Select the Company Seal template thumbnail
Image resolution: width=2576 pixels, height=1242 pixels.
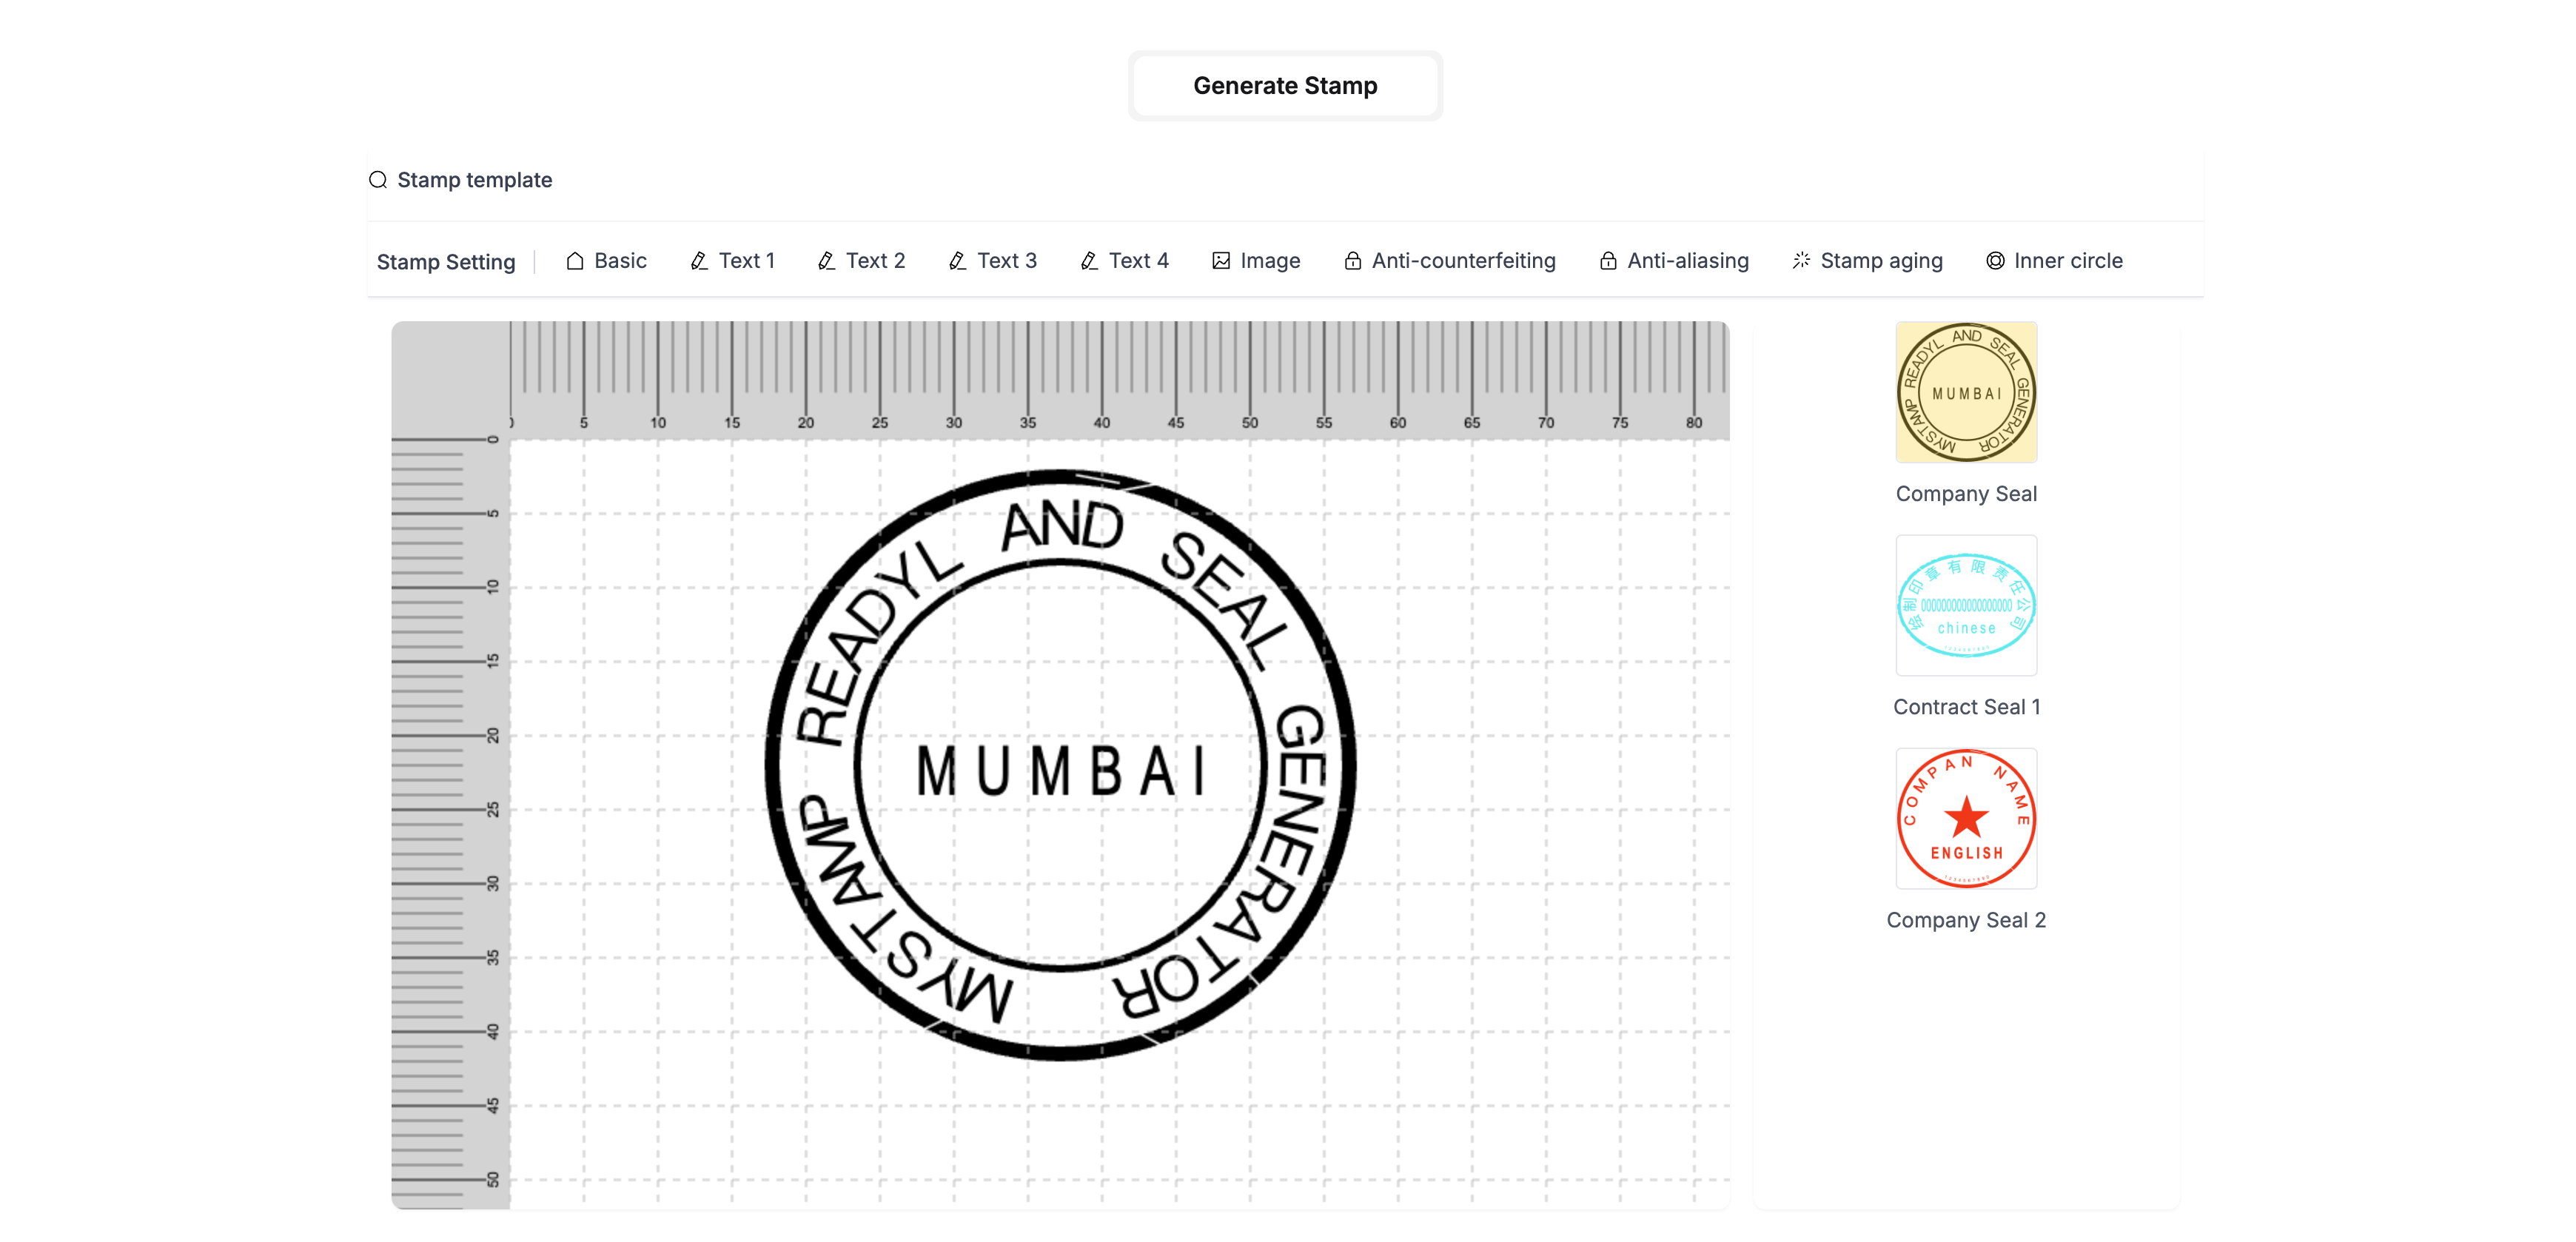[1966, 392]
